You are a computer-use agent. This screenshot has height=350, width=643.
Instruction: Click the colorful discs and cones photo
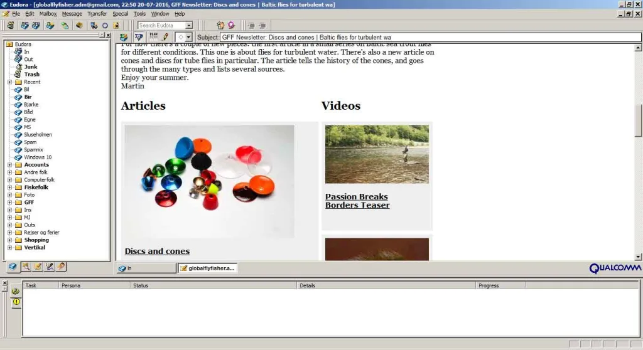click(x=209, y=181)
